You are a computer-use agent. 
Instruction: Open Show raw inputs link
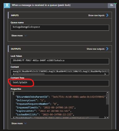point(96,16)
